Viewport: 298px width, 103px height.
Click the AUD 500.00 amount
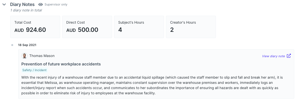[x=82, y=30]
